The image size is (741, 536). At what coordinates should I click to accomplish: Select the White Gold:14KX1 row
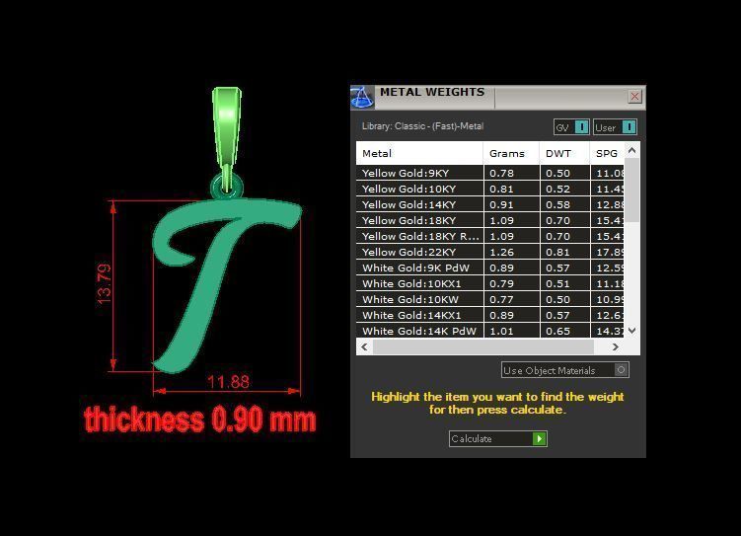click(490, 315)
